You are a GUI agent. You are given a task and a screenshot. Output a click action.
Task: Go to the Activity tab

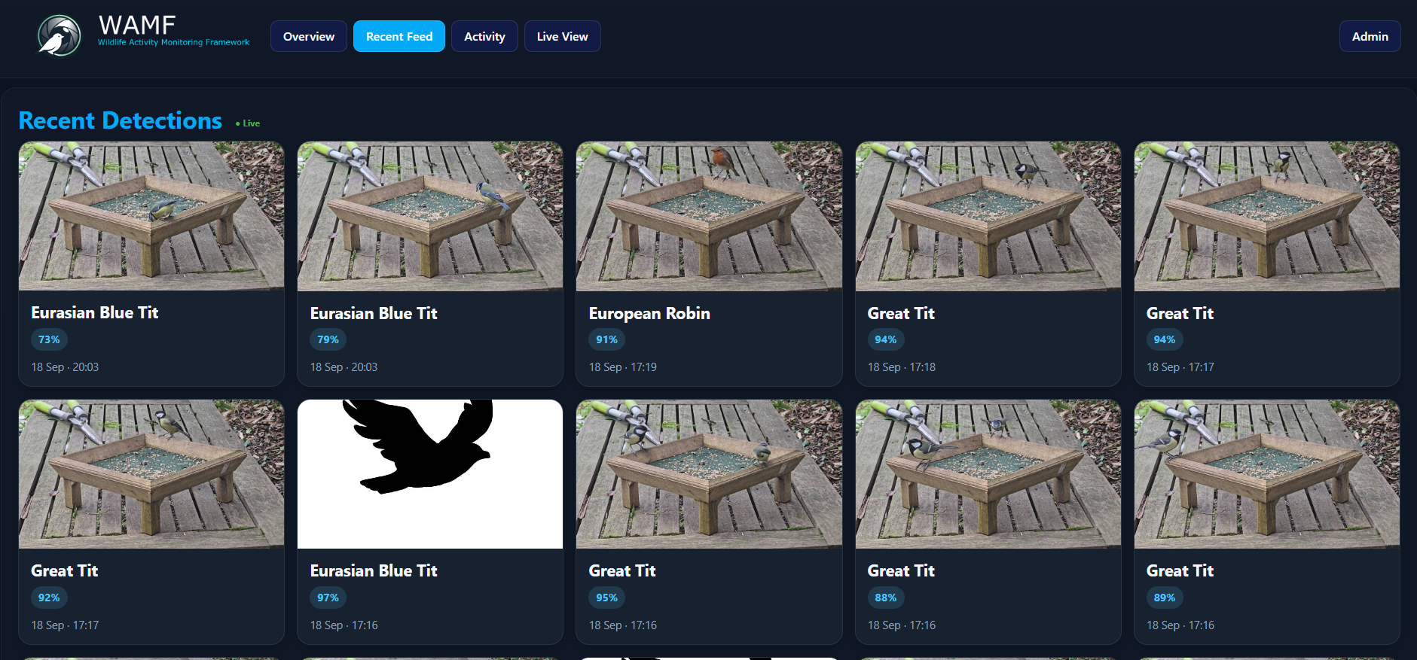[484, 36]
